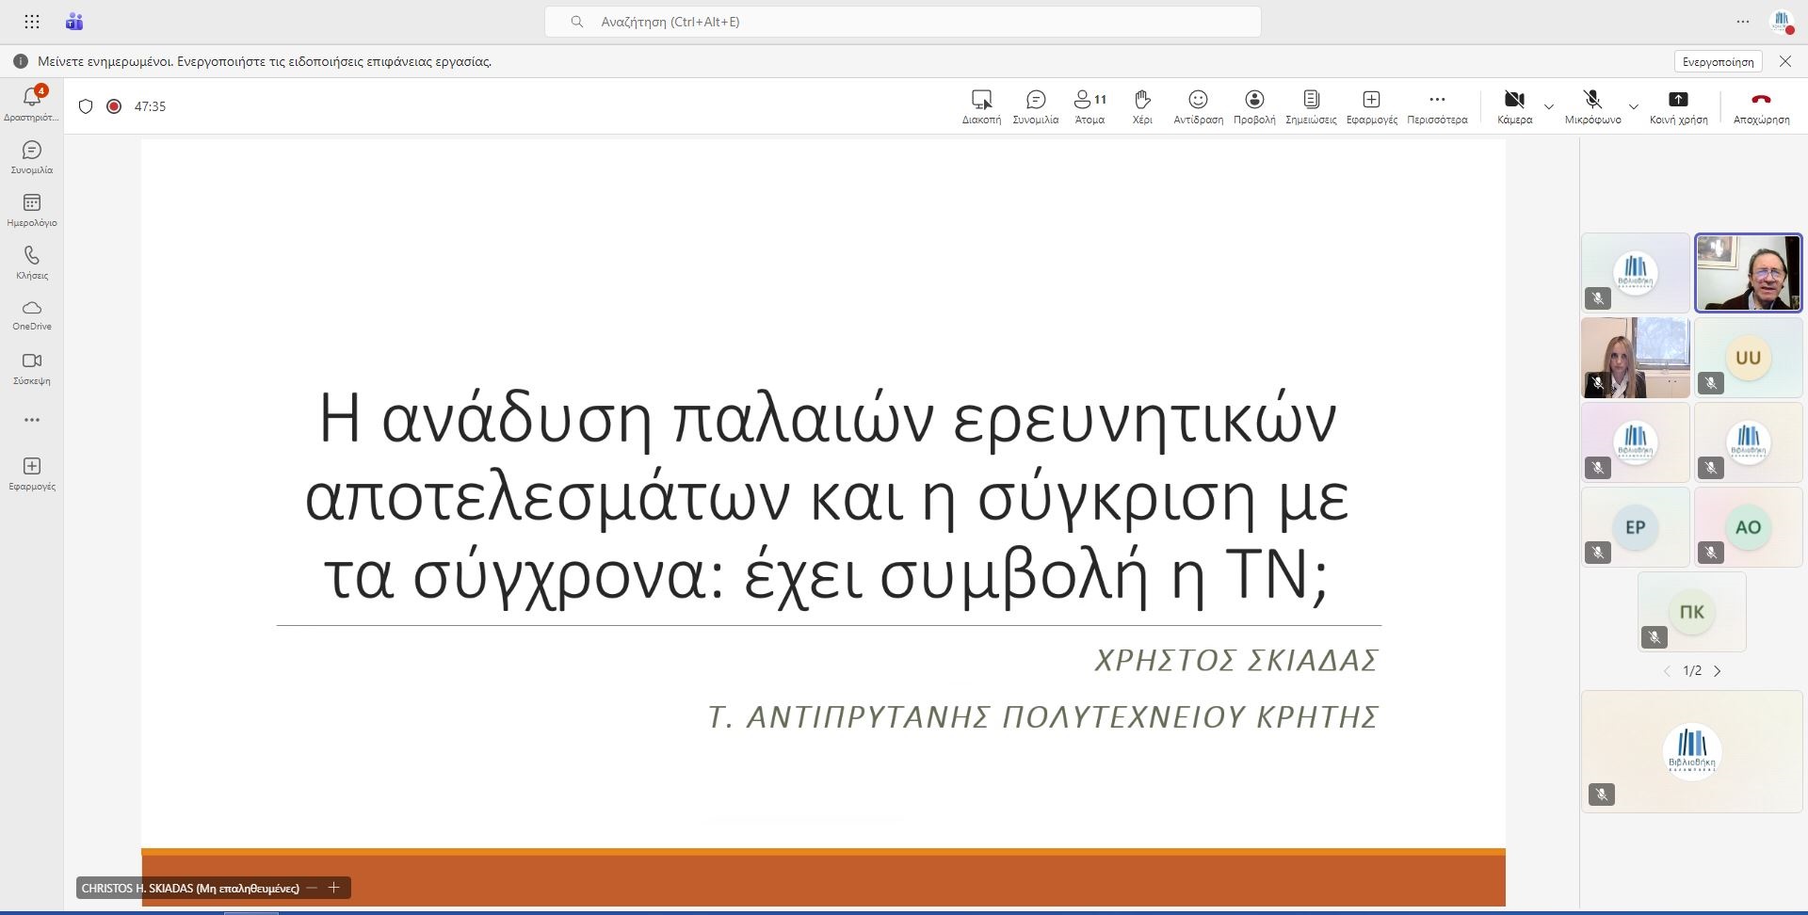
Task: Click the Ενεργοποίηση notifications button
Action: pyautogui.click(x=1718, y=61)
